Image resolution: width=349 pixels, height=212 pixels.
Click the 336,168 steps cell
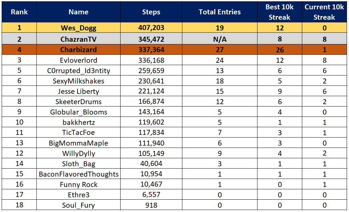coord(151,60)
